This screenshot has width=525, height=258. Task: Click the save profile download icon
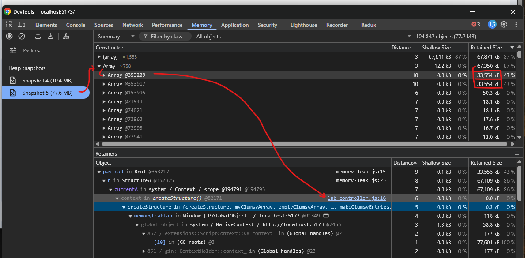[50, 36]
